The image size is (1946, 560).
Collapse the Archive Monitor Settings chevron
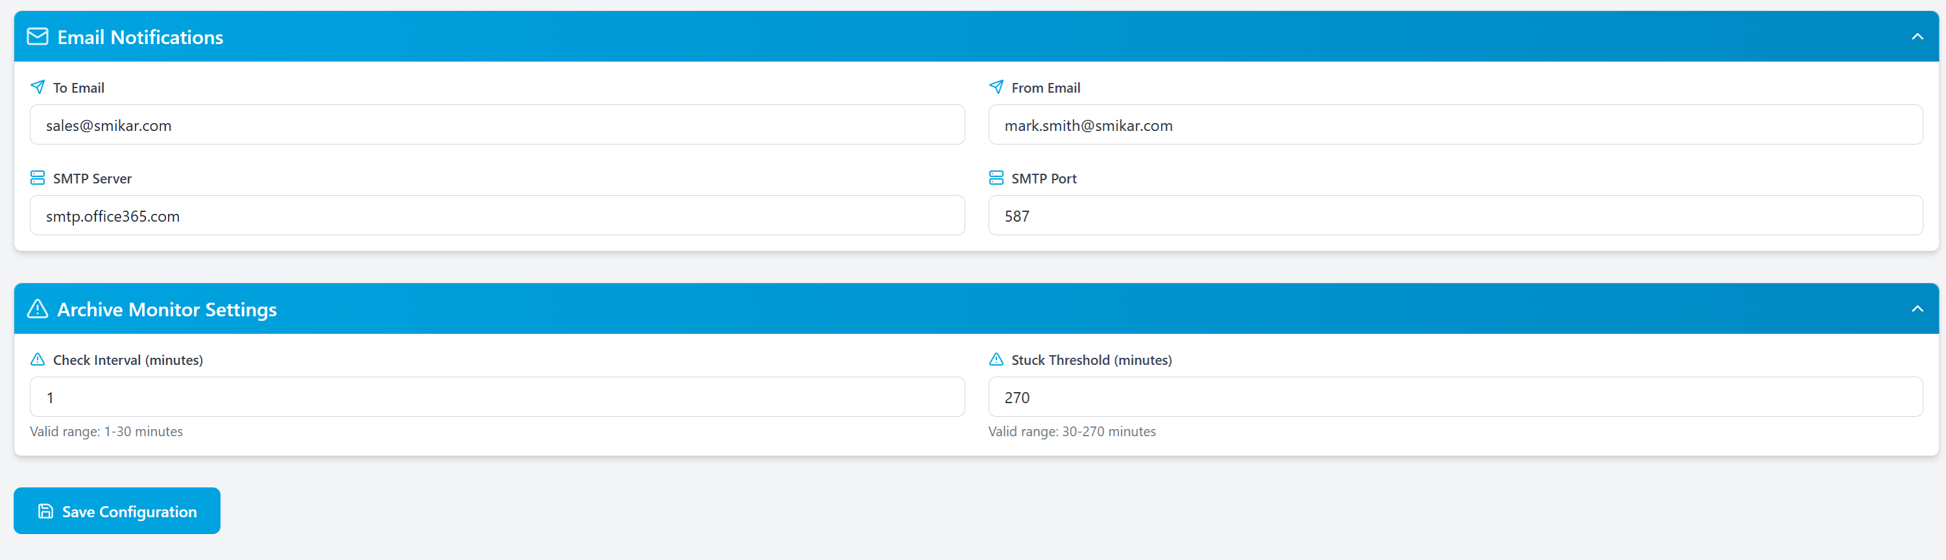(1917, 308)
